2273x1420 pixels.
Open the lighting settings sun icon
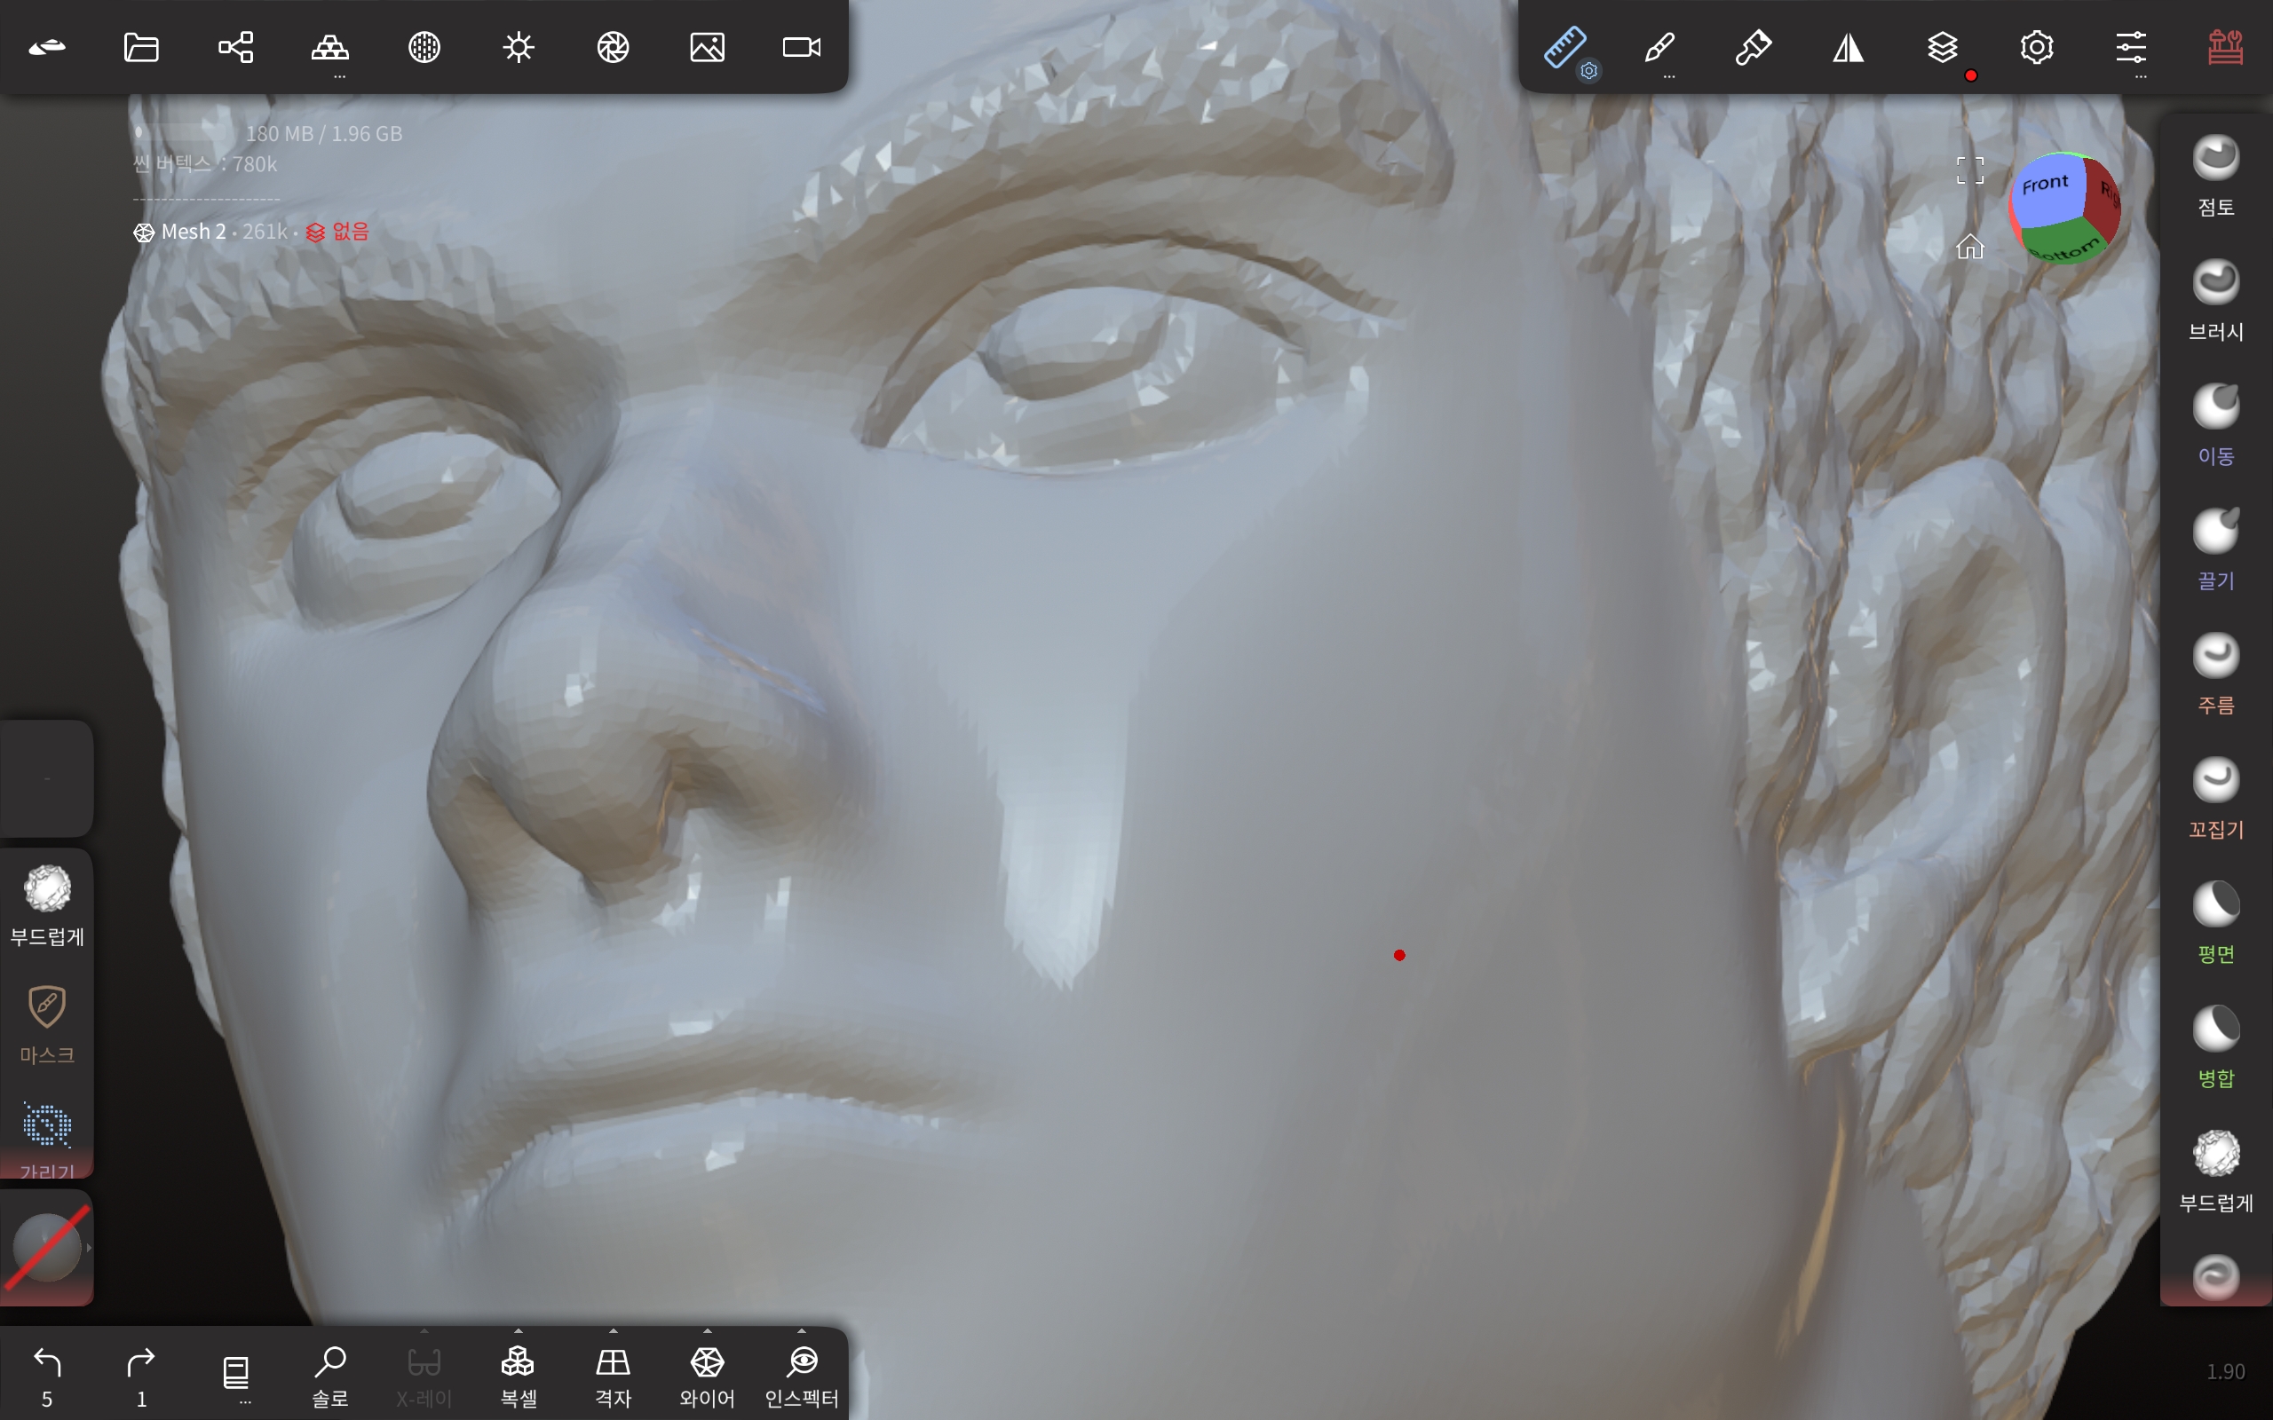click(x=518, y=47)
